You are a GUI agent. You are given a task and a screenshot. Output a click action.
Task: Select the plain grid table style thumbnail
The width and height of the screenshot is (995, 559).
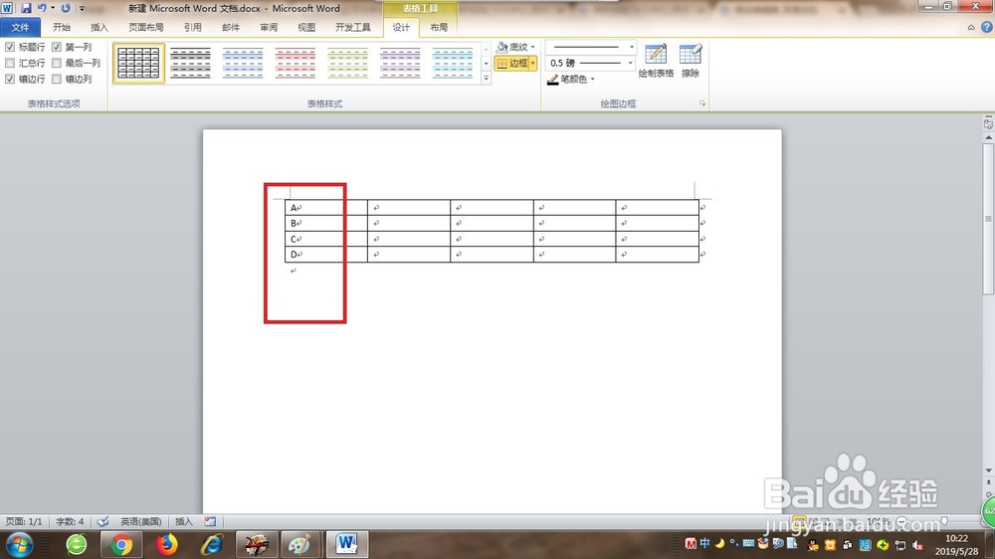[138, 63]
